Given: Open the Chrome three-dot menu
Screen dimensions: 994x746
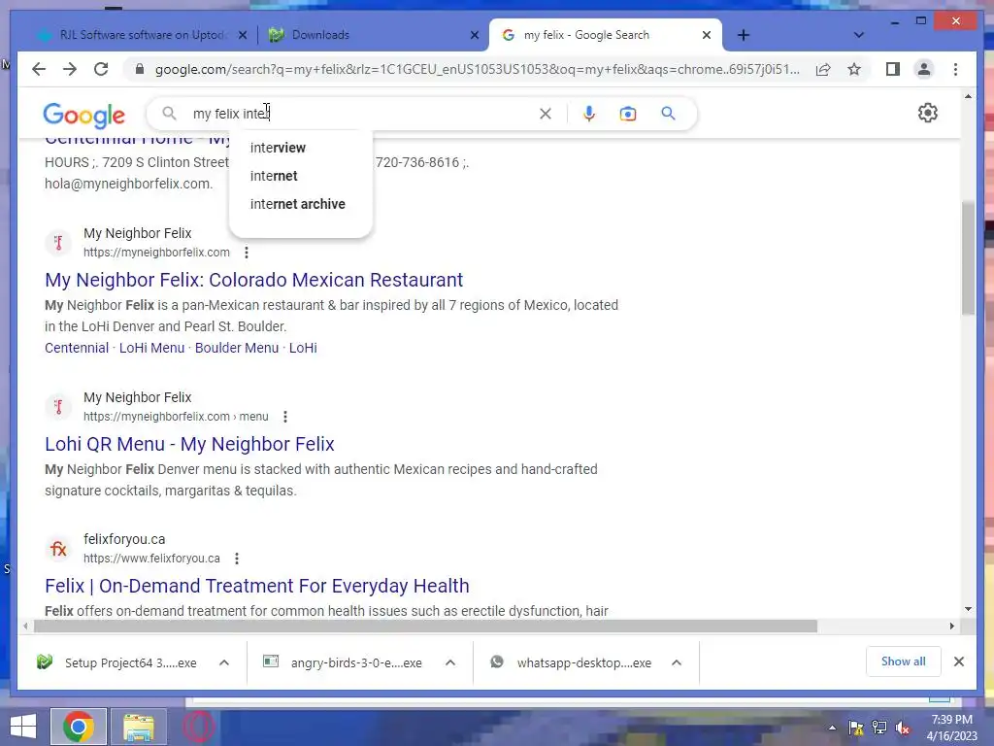Looking at the screenshot, I should point(955,69).
